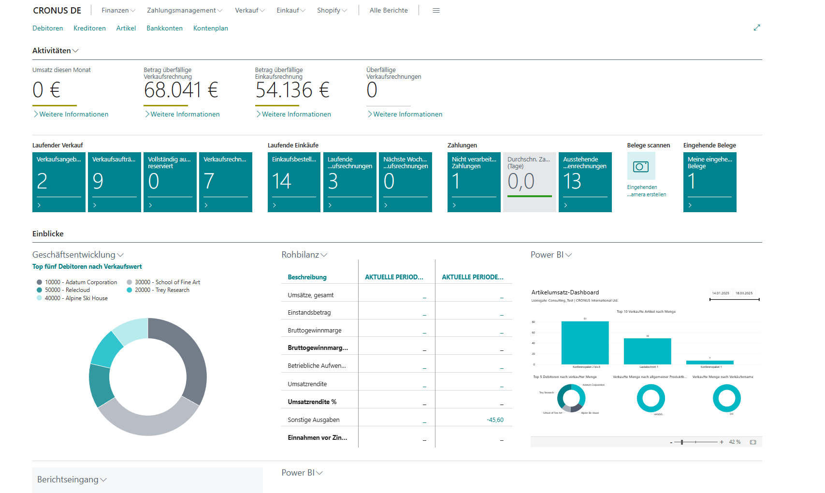The height and width of the screenshot is (493, 825).
Task: Click the Power BI zoom slider handle
Action: [x=681, y=442]
